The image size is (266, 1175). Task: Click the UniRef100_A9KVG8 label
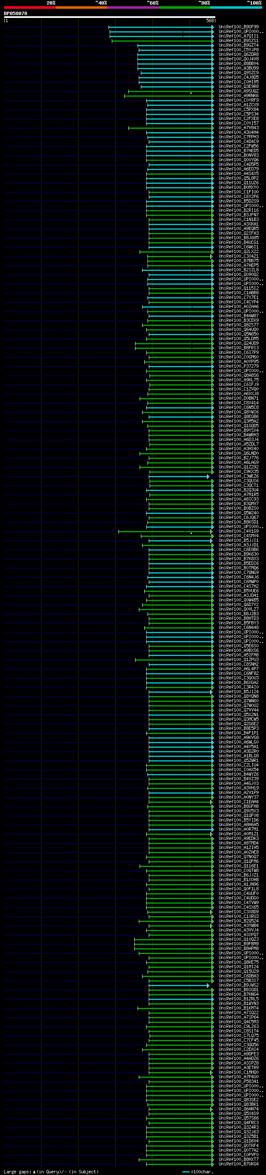point(239,738)
